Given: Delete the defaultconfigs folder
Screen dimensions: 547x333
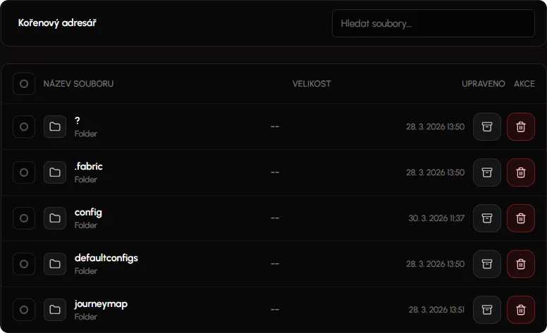Looking at the screenshot, I should (x=521, y=264).
